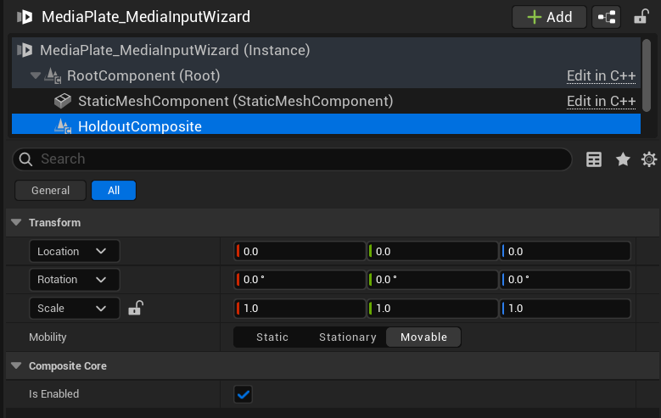Click the MediaPlate actor icon in header
The image size is (661, 418).
[x=25, y=17]
